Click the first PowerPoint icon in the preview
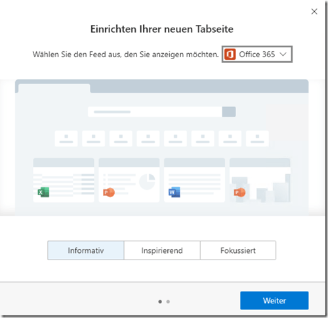The image size is (328, 318). tap(109, 193)
